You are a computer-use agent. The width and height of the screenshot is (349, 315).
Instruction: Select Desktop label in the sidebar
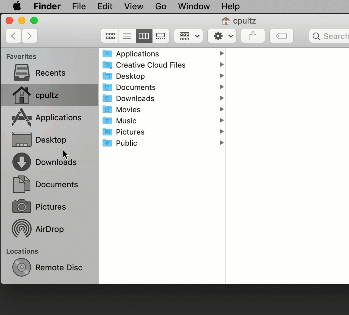[51, 140]
